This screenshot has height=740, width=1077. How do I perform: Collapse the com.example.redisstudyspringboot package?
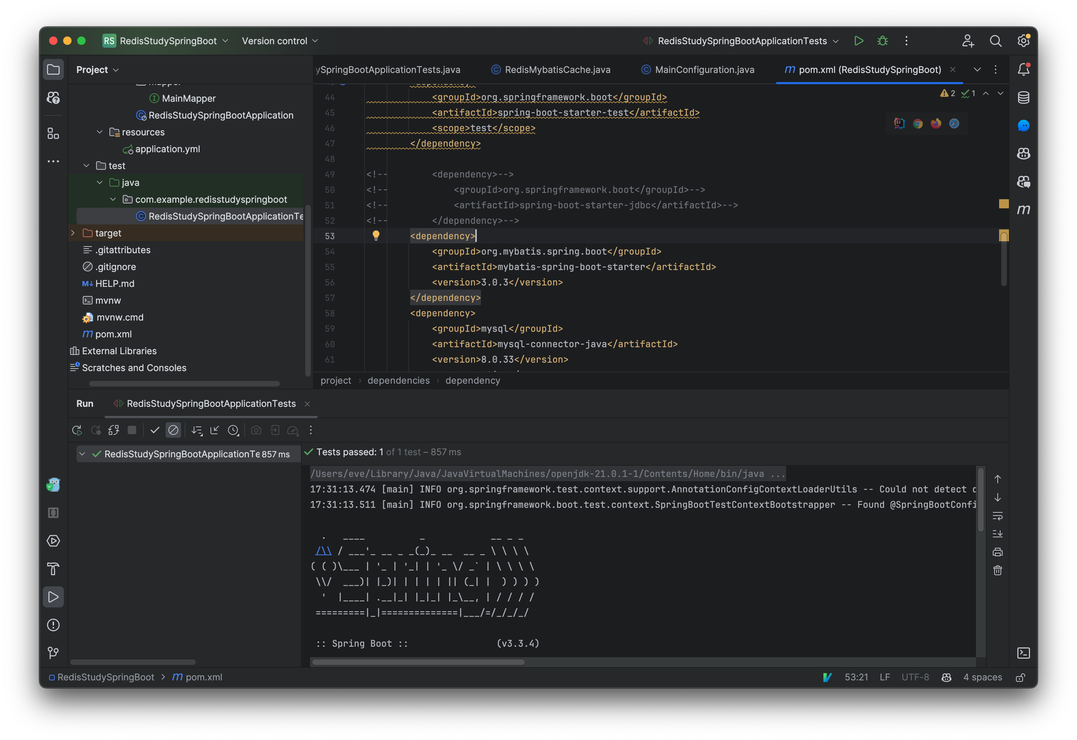(x=113, y=199)
